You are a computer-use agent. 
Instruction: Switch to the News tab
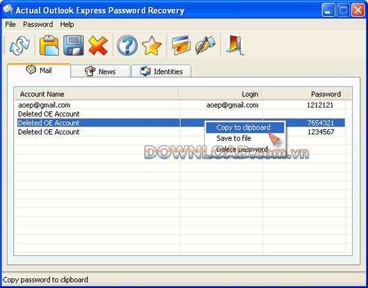[x=100, y=71]
